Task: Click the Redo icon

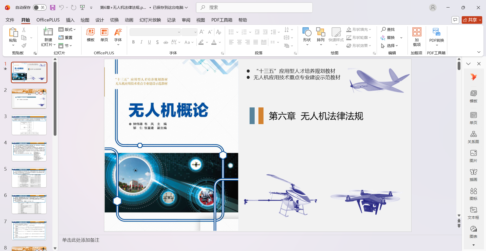Action: 74,8
